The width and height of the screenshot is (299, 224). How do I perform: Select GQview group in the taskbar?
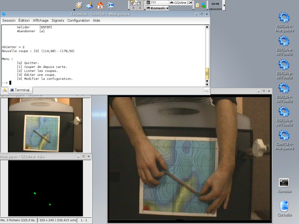tap(181, 3)
